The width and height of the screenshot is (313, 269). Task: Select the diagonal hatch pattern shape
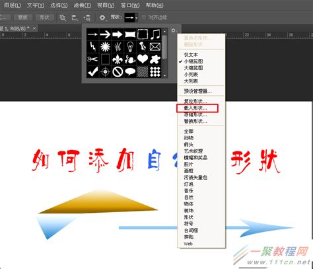143,72
